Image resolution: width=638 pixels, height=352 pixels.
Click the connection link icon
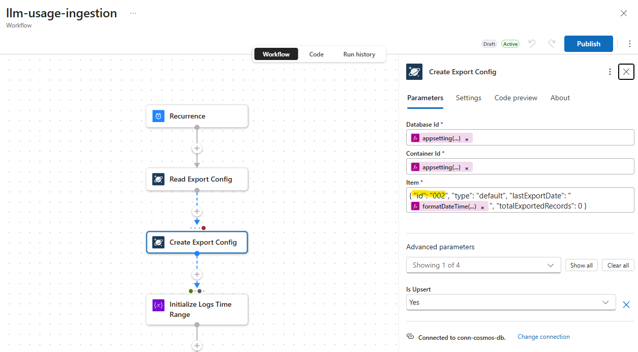click(x=410, y=337)
